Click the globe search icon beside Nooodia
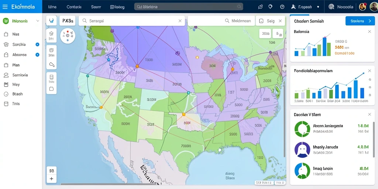Viewport: 378px width, 189px height. 331,7
